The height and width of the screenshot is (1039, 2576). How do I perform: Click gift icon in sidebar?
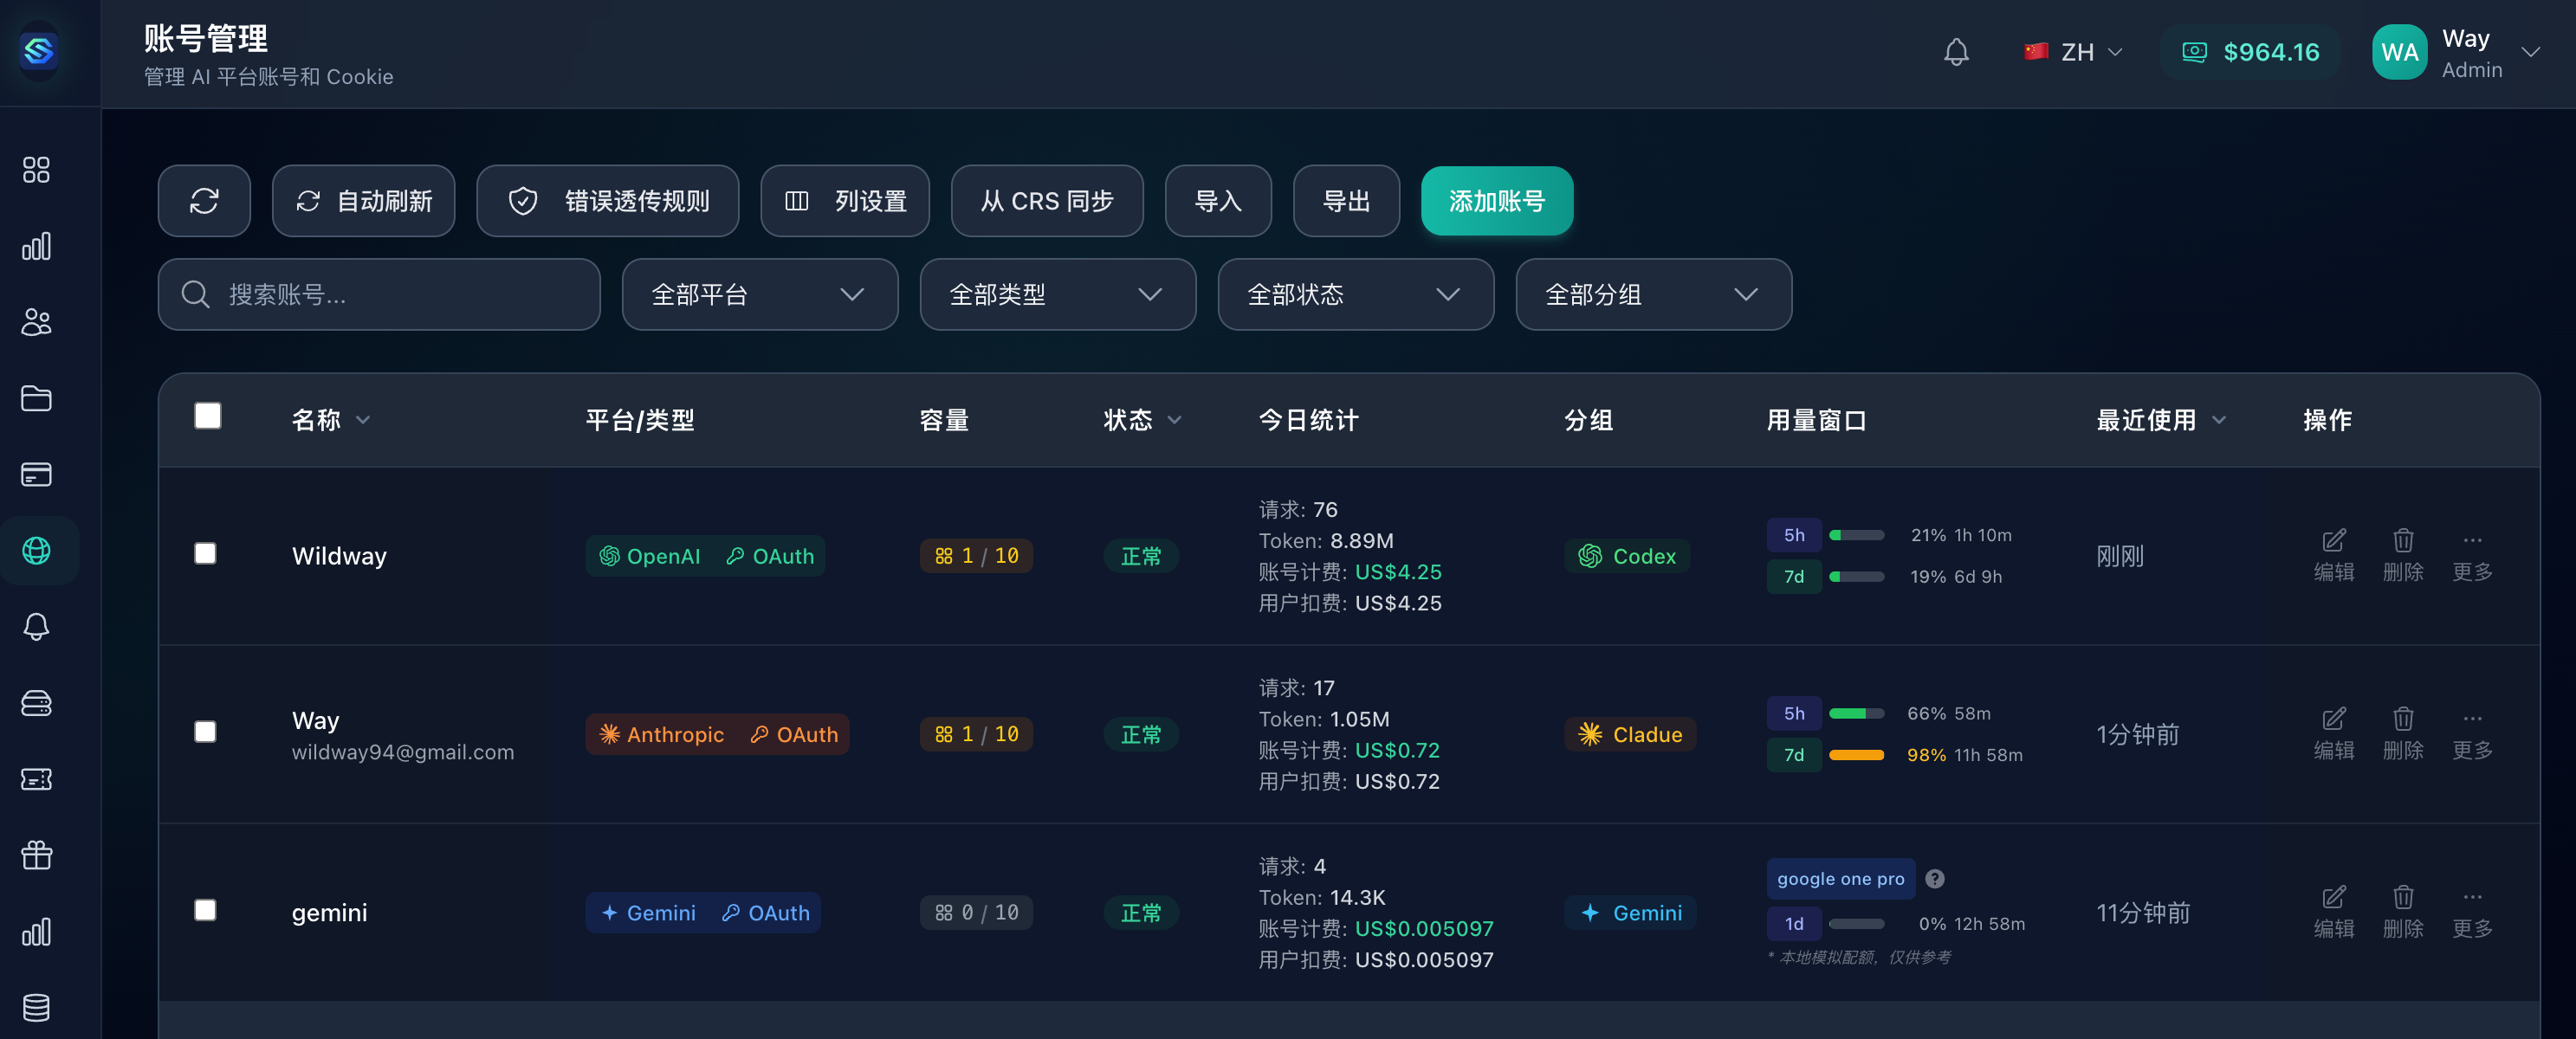[x=36, y=855]
